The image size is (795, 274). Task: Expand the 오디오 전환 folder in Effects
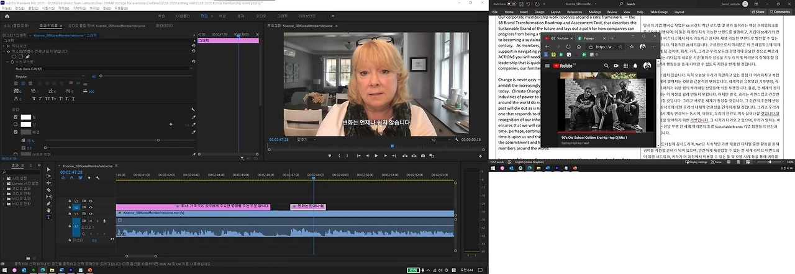(3, 193)
